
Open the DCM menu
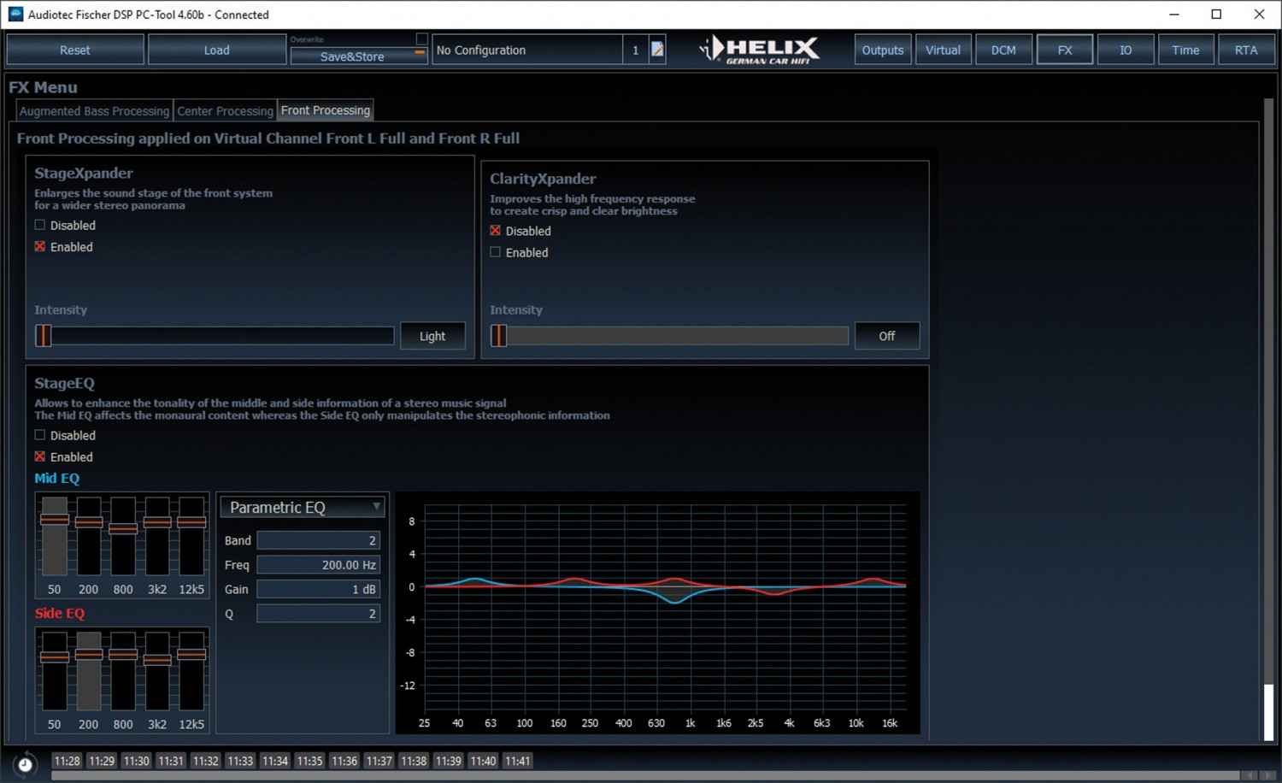1003,50
